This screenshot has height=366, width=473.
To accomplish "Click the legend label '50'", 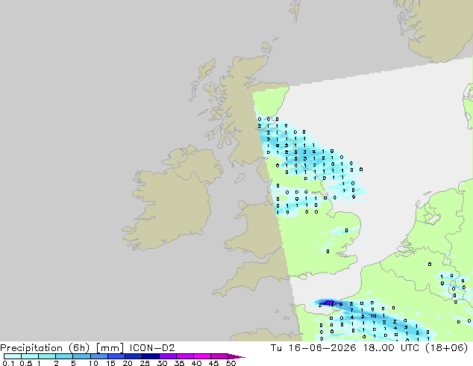I will coord(231,363).
